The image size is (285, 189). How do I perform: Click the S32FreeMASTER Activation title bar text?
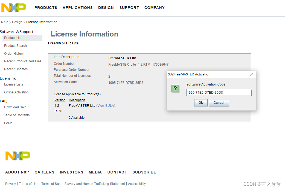click(189, 74)
